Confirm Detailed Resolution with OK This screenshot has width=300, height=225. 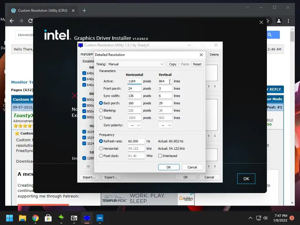(x=169, y=167)
